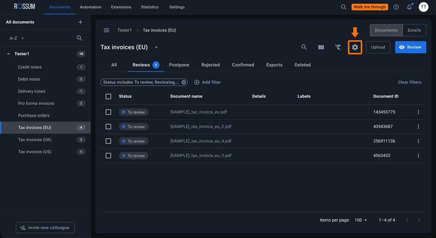Open the queue settings gear icon
Image resolution: width=436 pixels, height=238 pixels.
coord(355,47)
